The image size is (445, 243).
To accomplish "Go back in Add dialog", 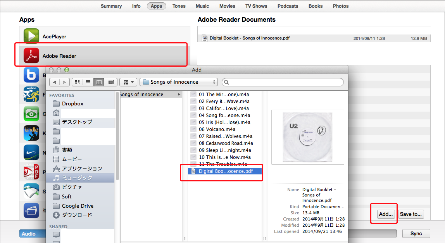I will (x=55, y=82).
